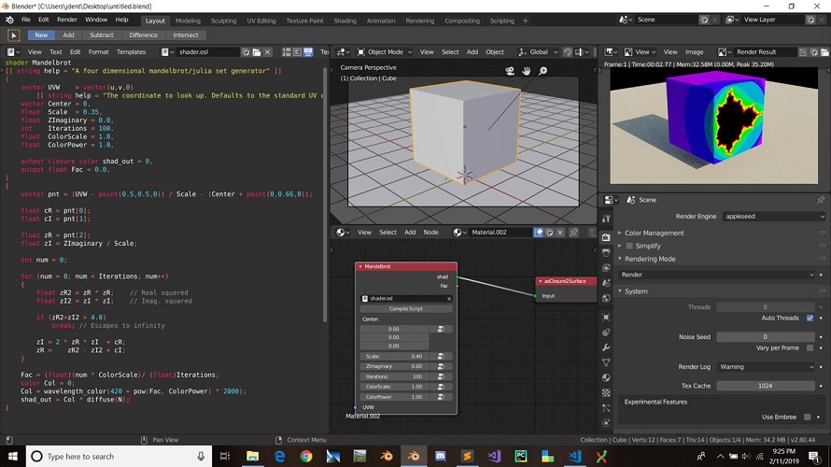This screenshot has height=467, width=831.
Task: Click the viewport zoom magnifier icon
Action: 542,71
